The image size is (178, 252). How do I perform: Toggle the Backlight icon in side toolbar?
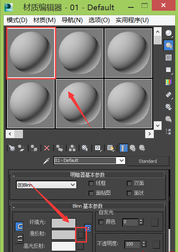click(x=169, y=45)
